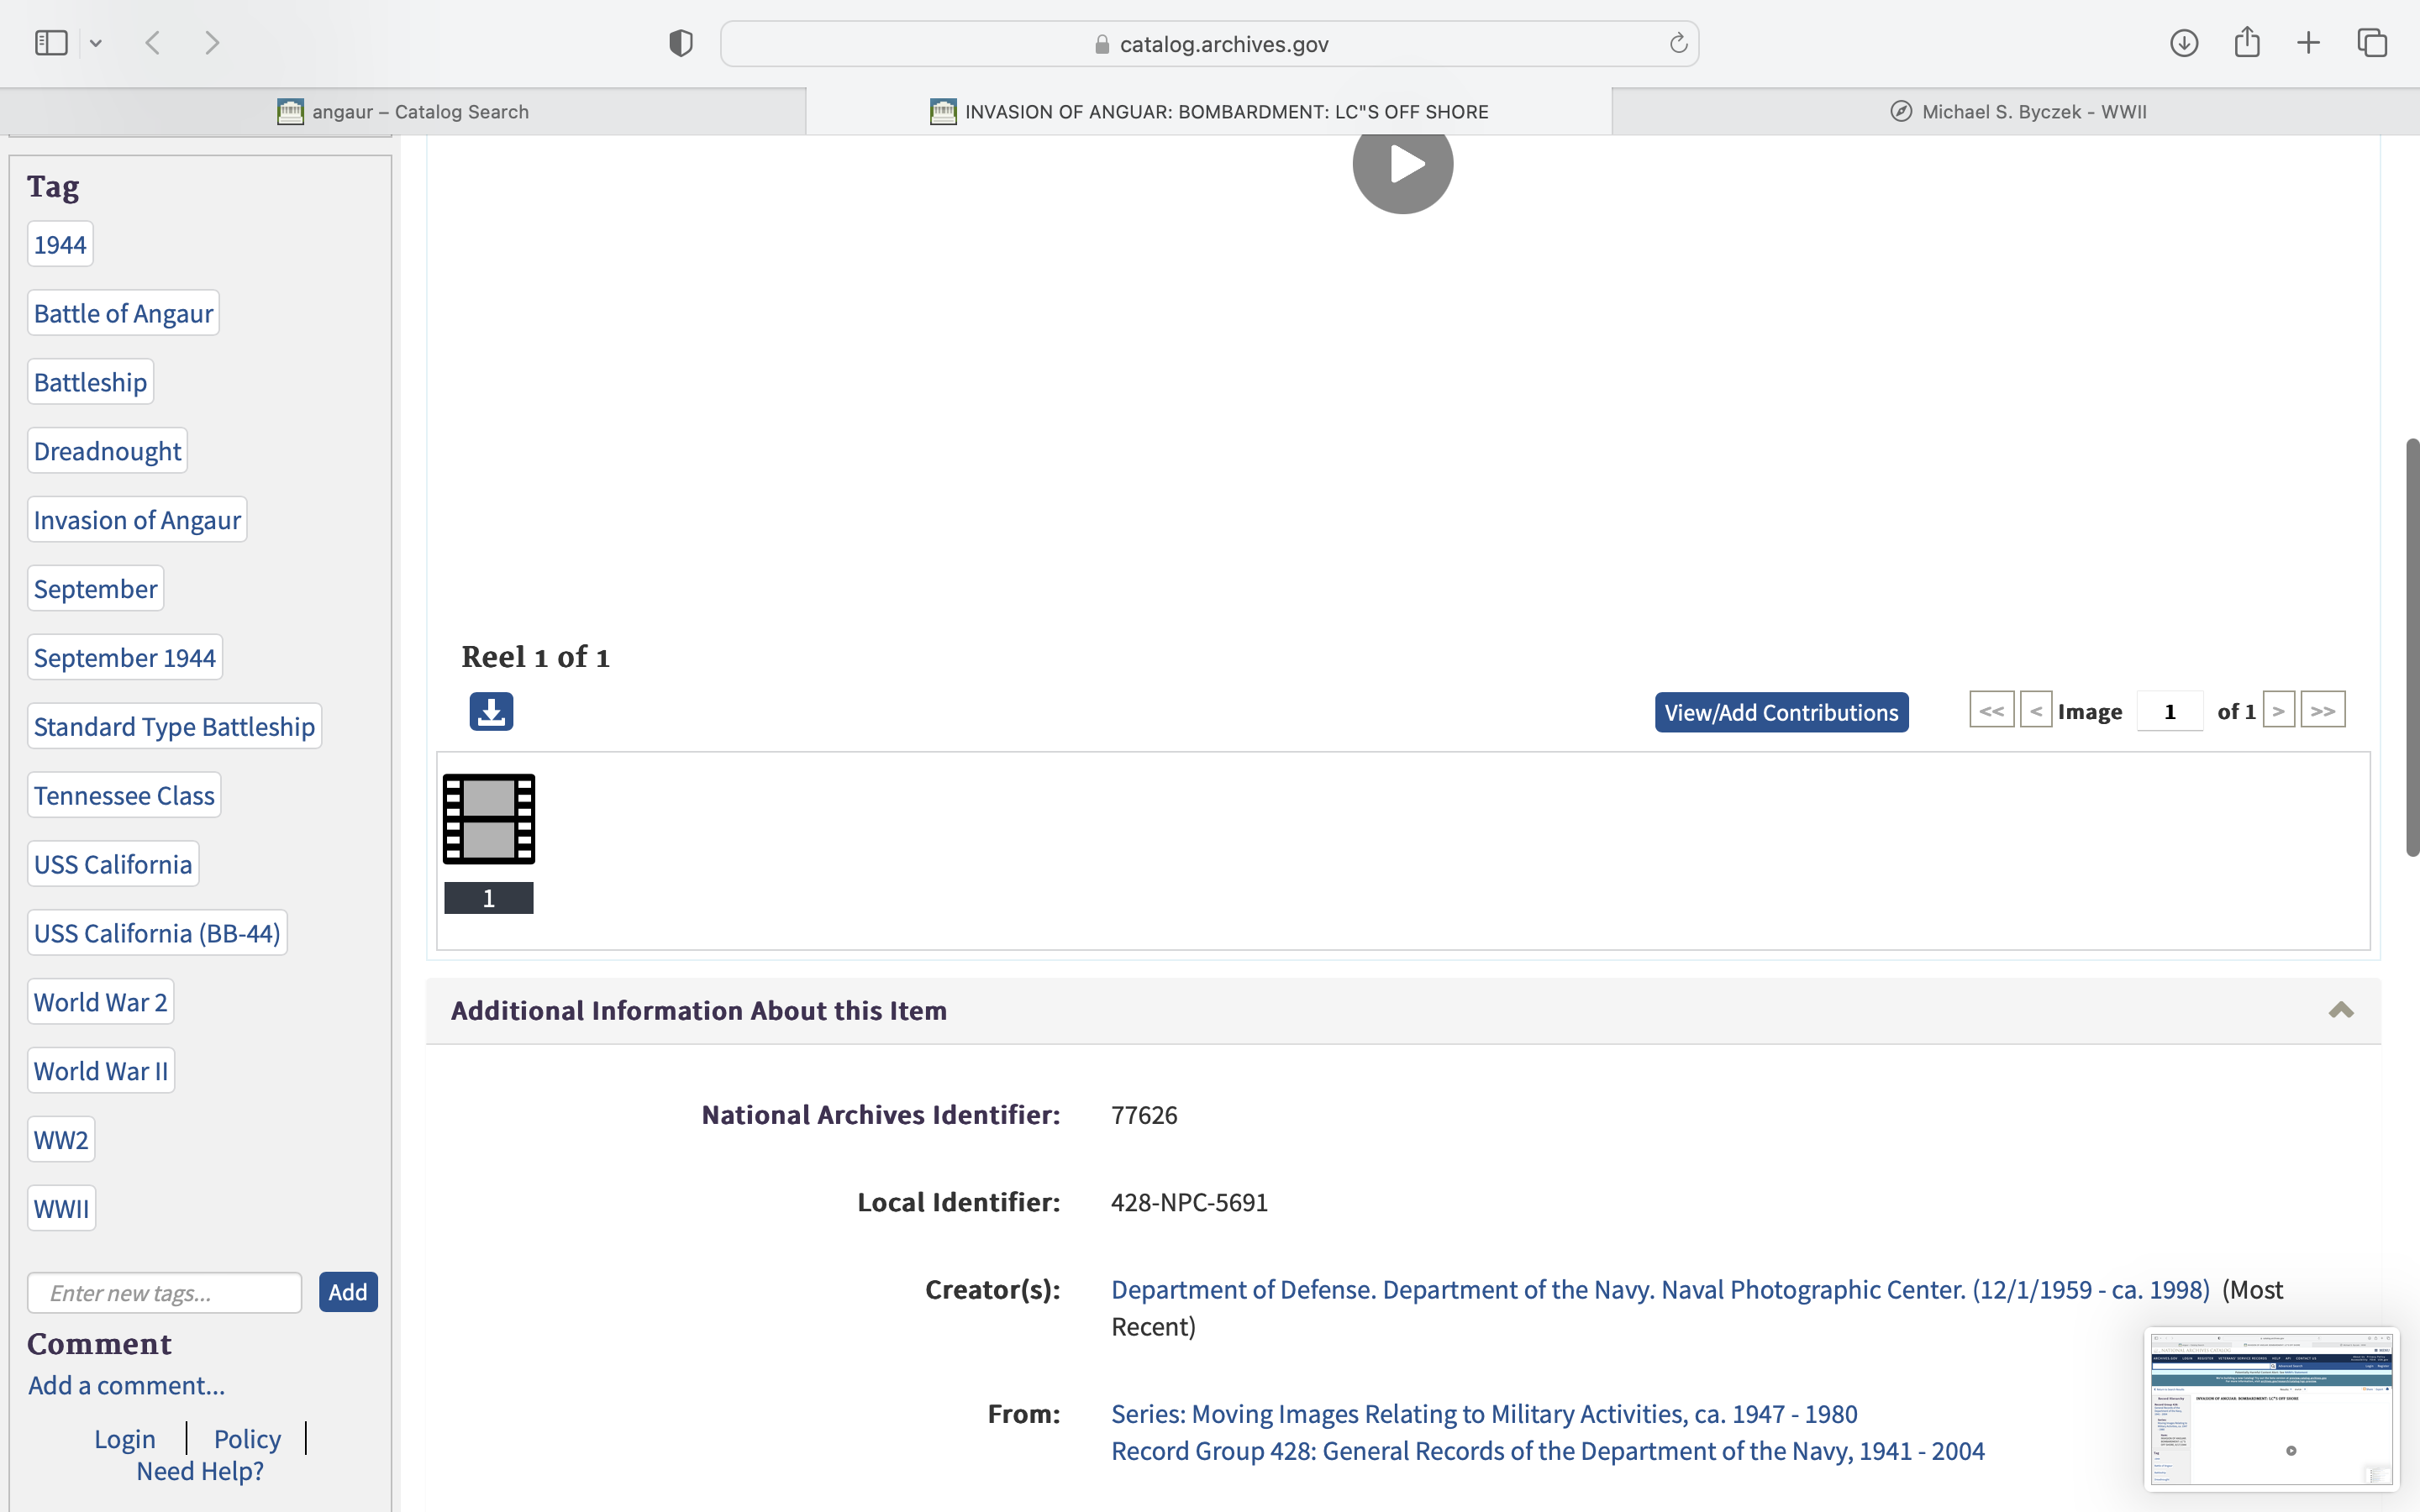
Task: Open a new Safari tab
Action: [2308, 43]
